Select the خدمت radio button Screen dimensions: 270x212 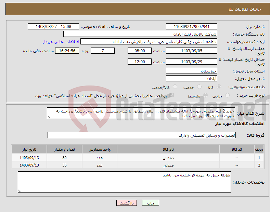point(199,87)
